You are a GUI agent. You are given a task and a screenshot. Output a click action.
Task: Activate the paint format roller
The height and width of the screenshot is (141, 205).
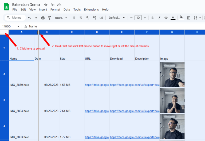coord(49,18)
